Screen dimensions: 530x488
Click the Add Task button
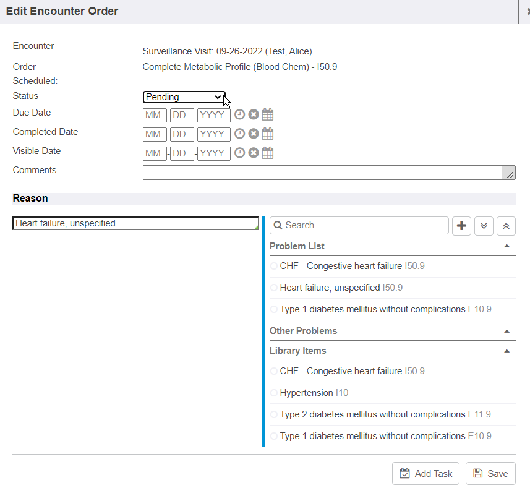(x=425, y=474)
